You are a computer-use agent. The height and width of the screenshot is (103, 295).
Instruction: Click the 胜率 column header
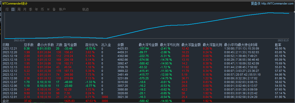[278, 45]
